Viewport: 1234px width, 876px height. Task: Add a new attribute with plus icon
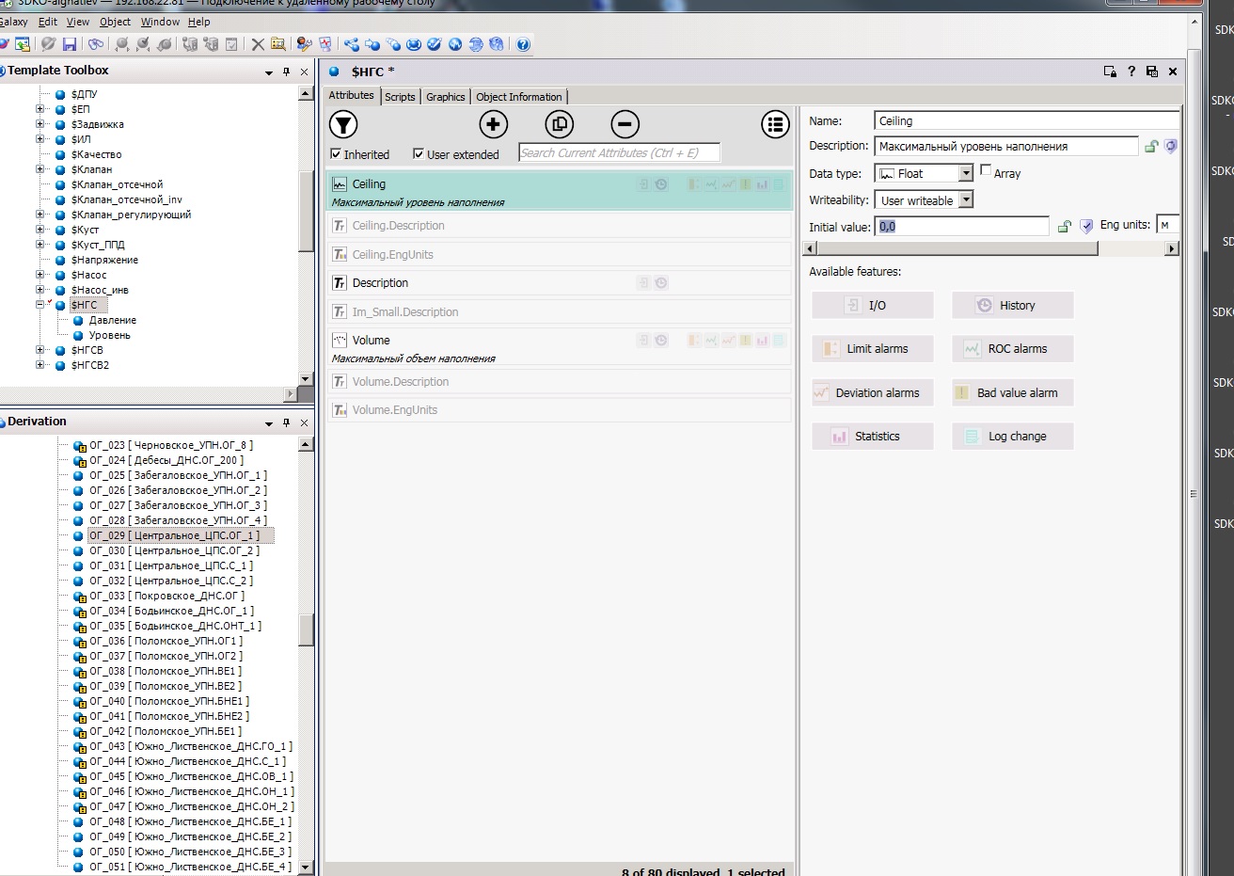click(493, 124)
